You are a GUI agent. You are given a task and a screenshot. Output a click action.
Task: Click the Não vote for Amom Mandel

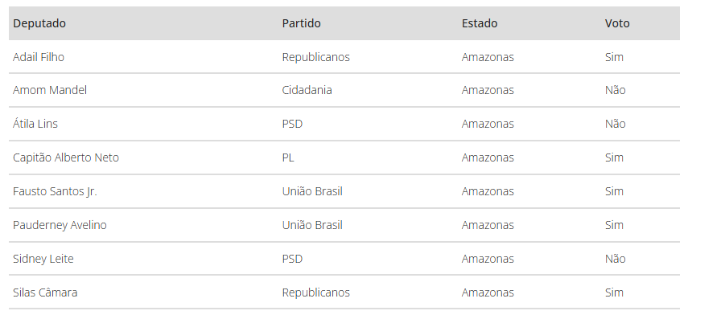click(616, 90)
